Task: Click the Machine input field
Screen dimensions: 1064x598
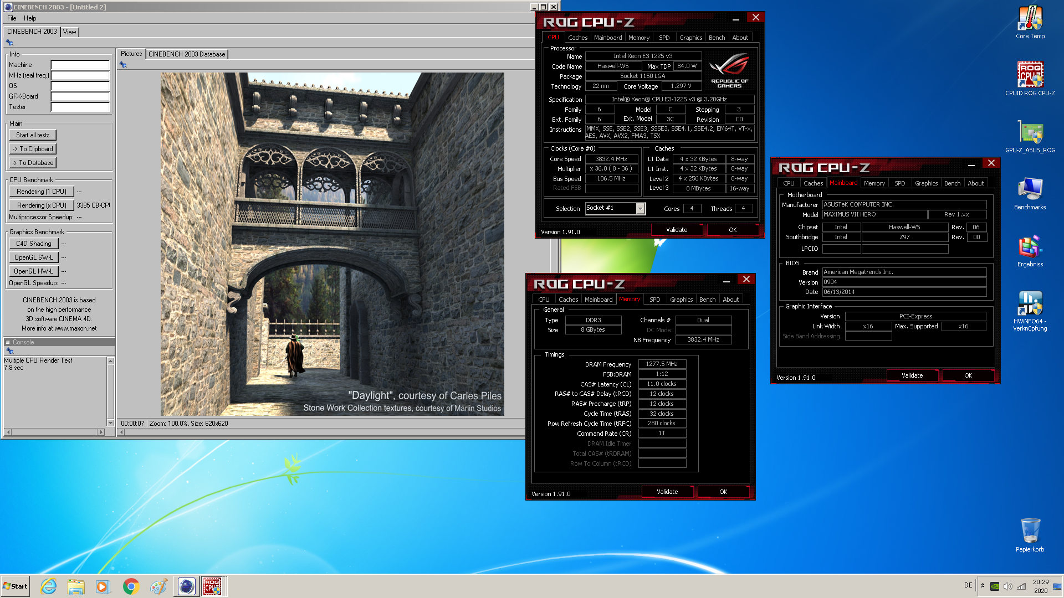Action: coord(80,65)
